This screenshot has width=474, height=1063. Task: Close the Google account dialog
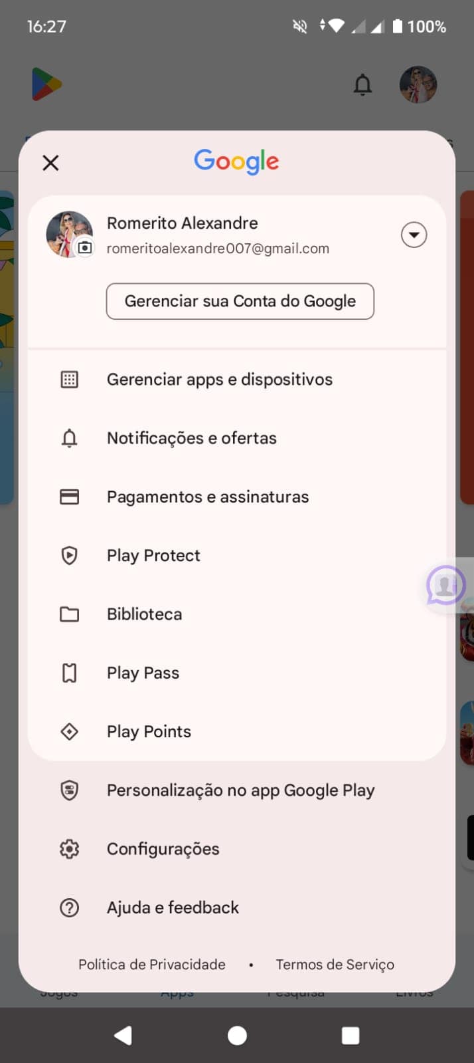coord(50,163)
